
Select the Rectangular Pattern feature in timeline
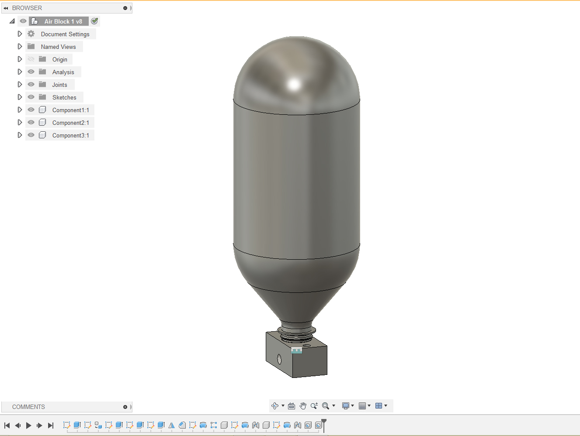click(214, 425)
